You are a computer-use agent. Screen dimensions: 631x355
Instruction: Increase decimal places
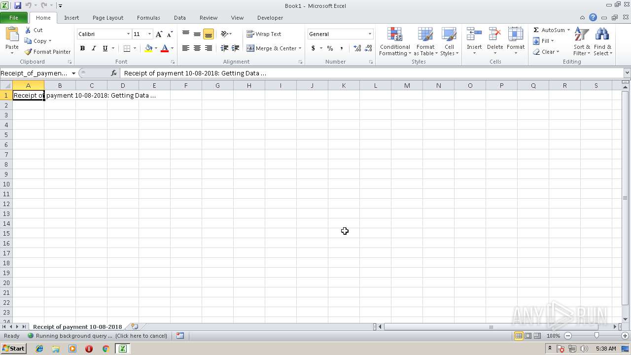coord(357,48)
